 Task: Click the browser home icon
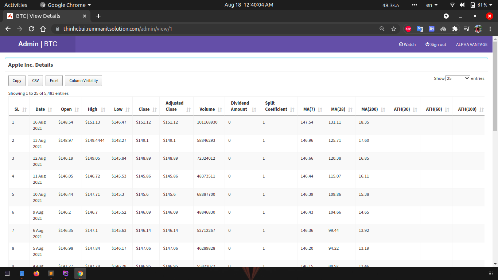(43, 29)
